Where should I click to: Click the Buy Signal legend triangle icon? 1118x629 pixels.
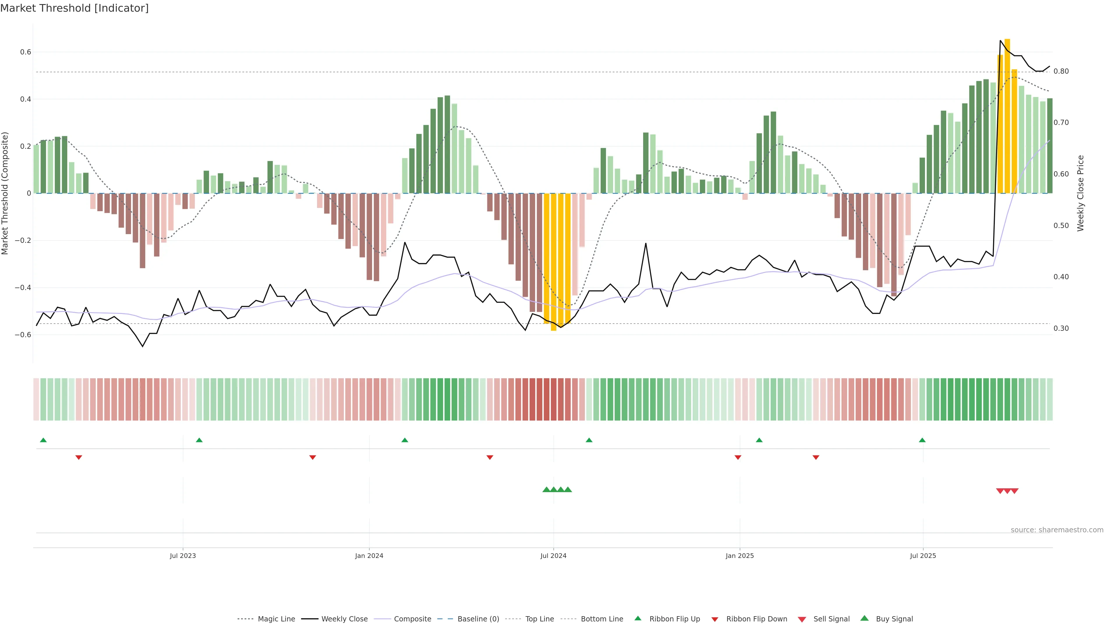pyautogui.click(x=864, y=618)
